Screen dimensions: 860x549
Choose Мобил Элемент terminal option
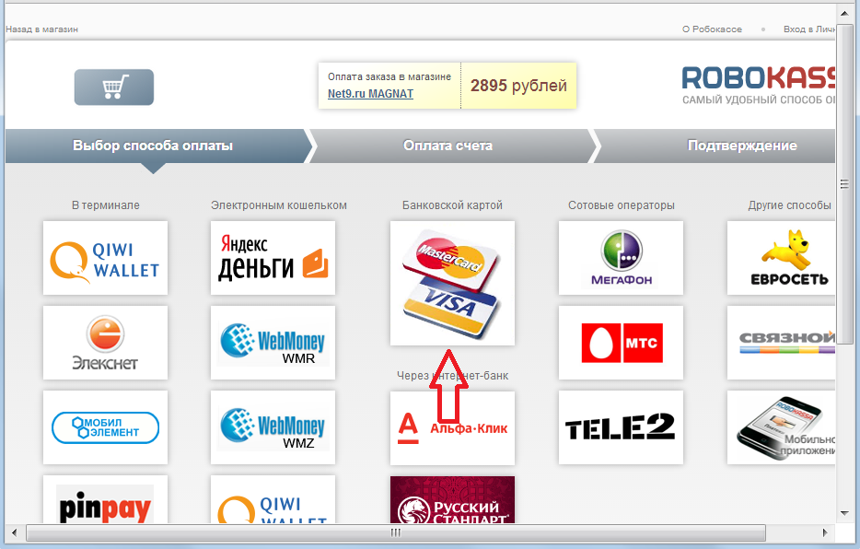(x=105, y=427)
